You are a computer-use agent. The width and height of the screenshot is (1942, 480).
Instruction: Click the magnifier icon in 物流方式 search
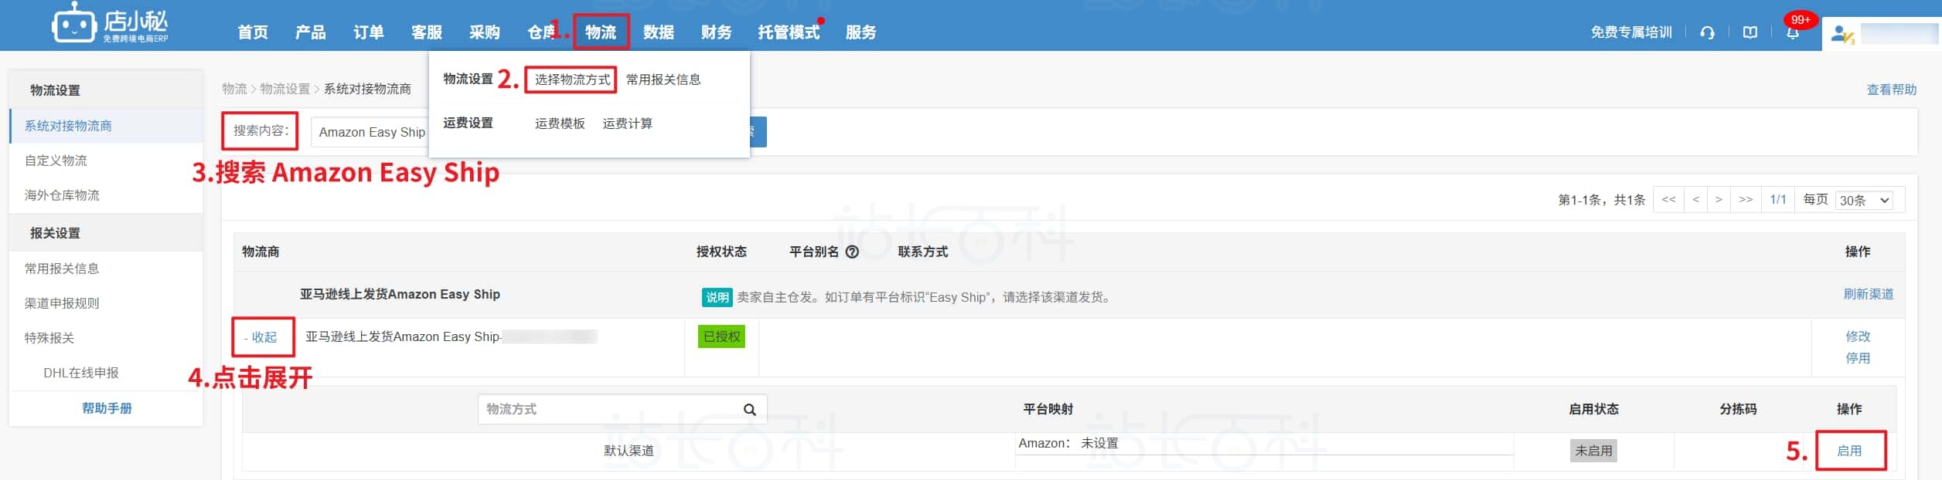pyautogui.click(x=749, y=410)
